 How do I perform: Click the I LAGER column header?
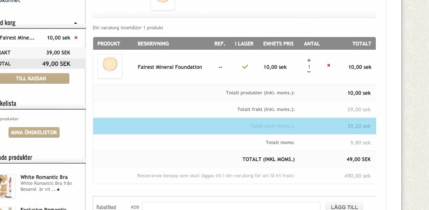pos(244,43)
